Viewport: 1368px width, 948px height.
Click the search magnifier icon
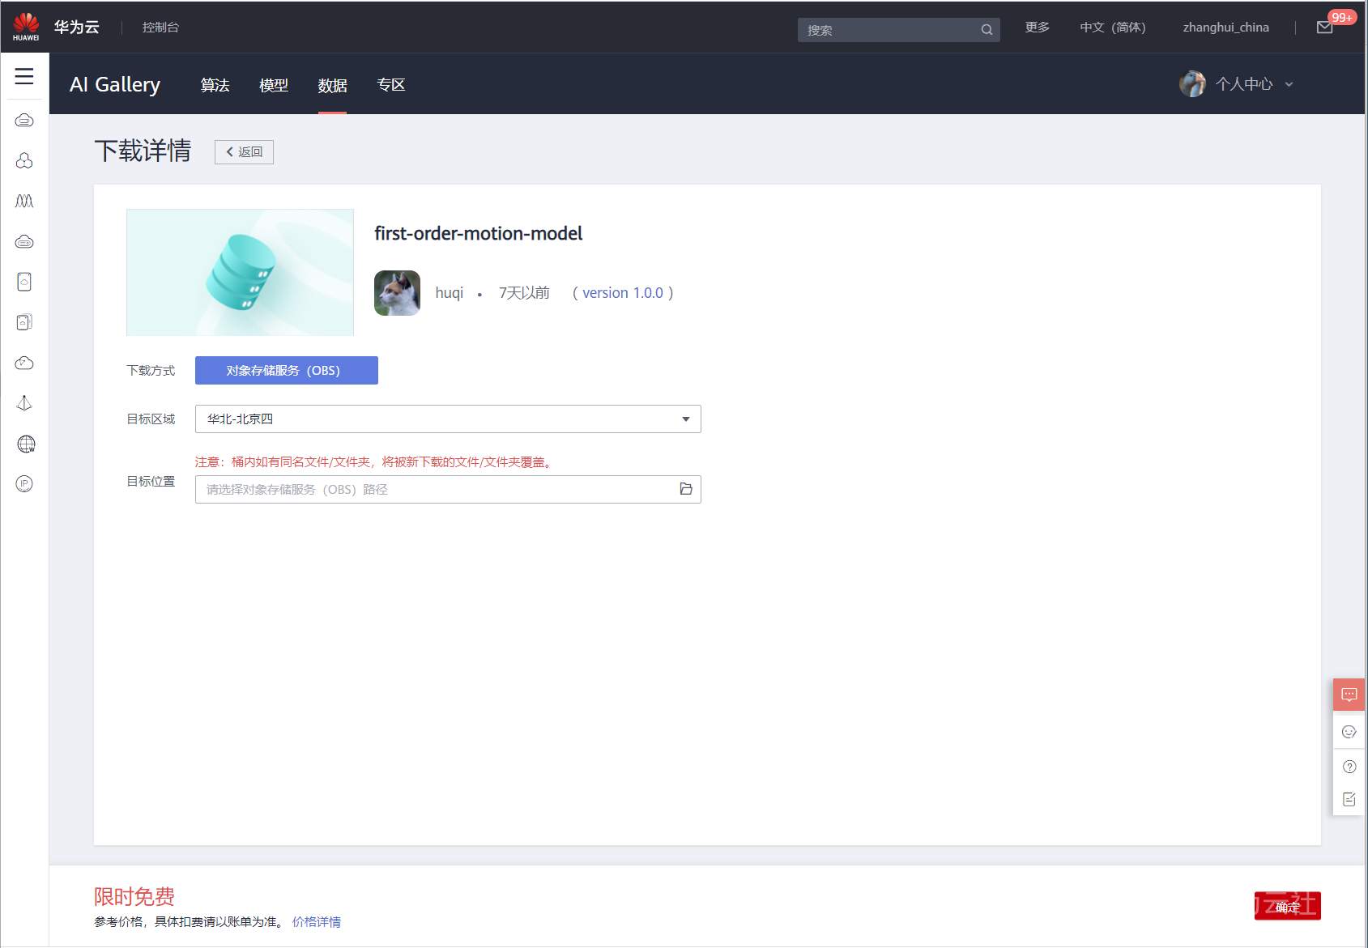pos(987,30)
